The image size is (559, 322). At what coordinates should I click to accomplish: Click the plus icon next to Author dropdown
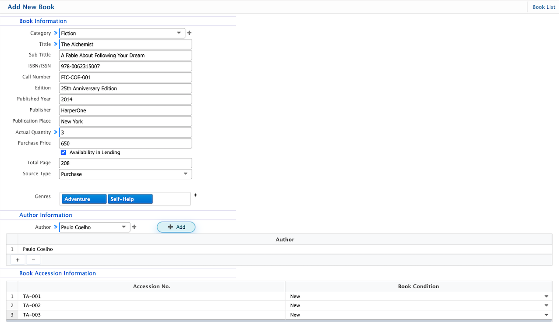coord(134,227)
